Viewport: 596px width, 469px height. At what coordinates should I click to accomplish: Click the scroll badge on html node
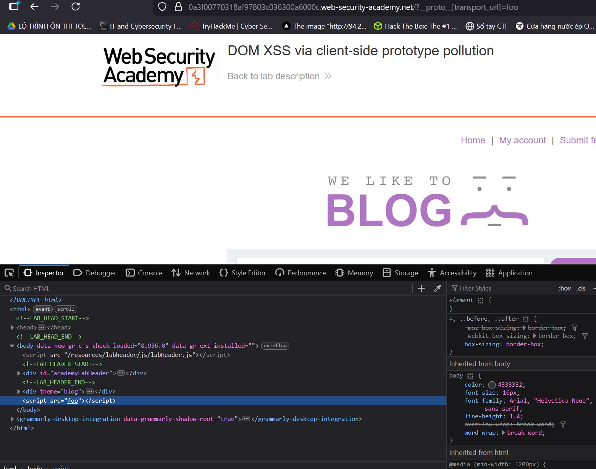pyautogui.click(x=66, y=309)
